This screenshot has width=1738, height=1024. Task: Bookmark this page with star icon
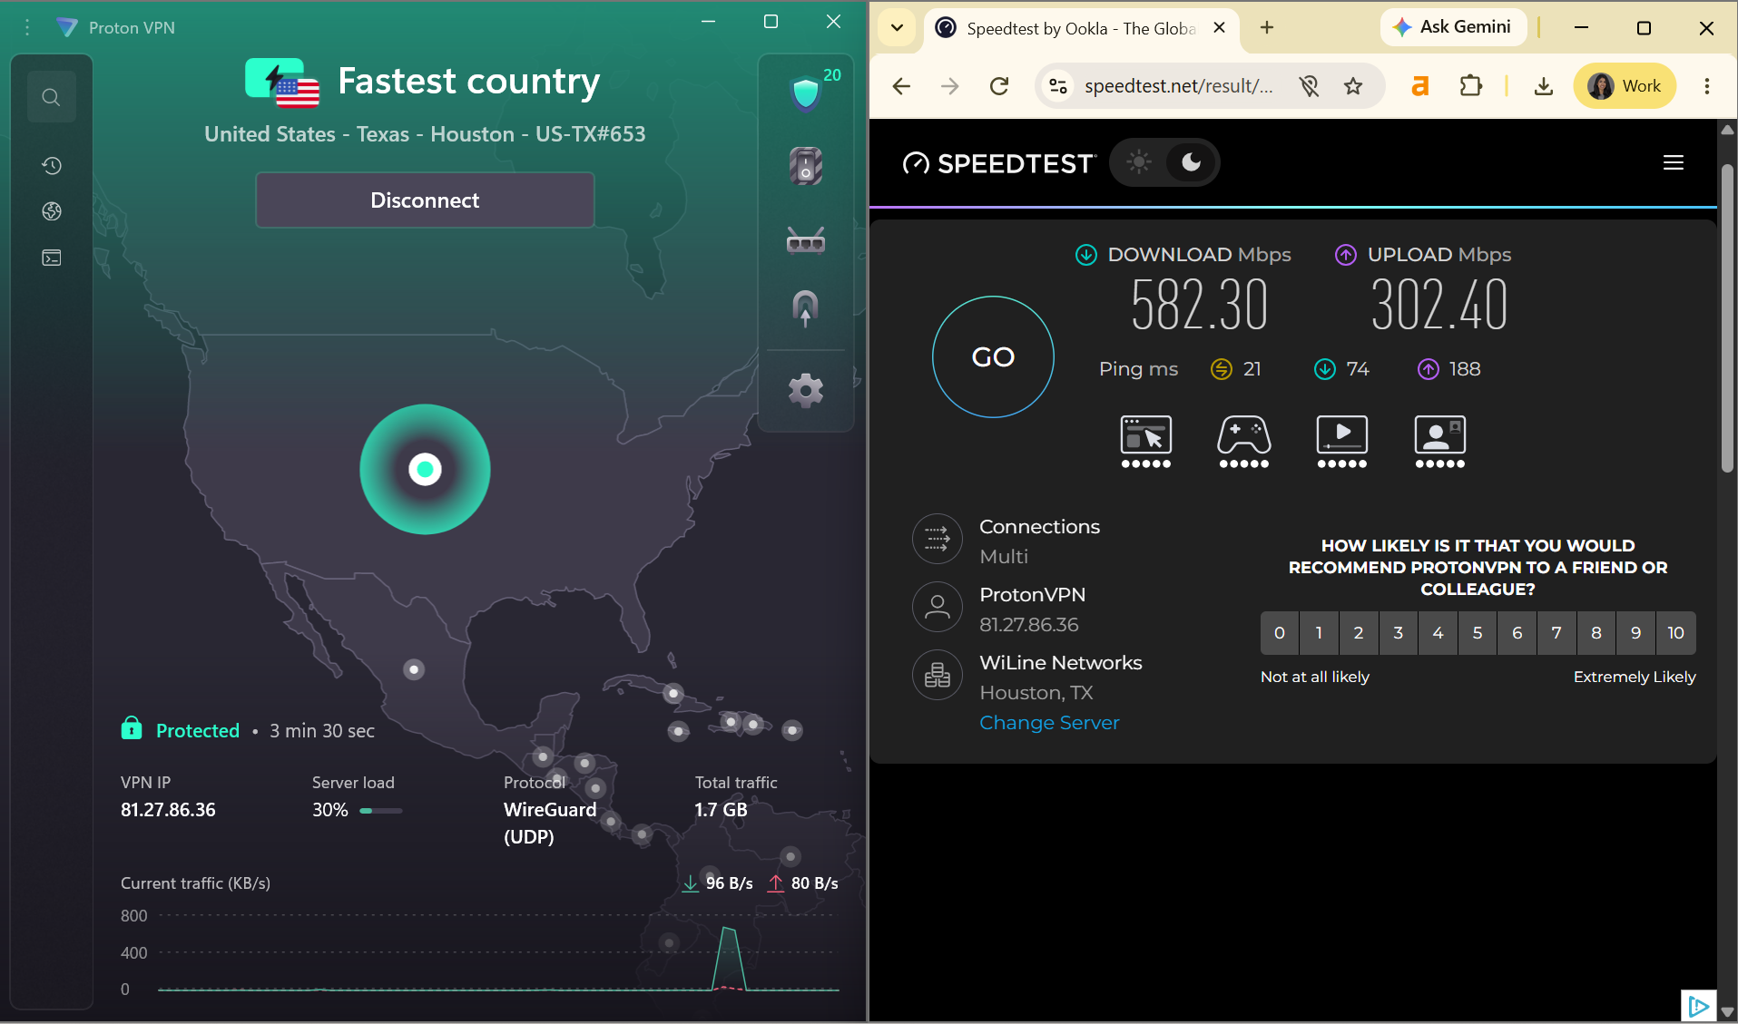point(1353,86)
